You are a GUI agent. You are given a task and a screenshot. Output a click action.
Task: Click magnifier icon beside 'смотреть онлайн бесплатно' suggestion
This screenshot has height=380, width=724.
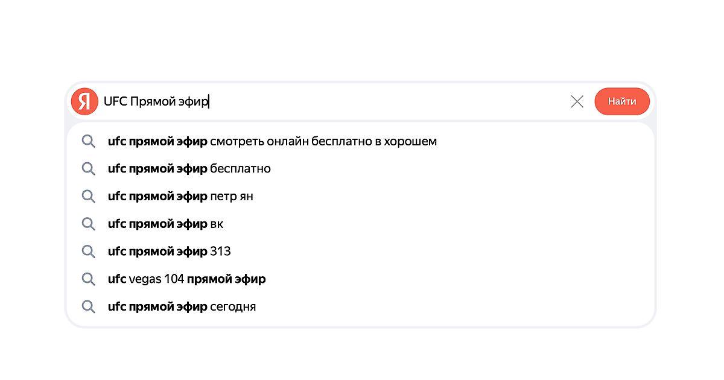(89, 142)
